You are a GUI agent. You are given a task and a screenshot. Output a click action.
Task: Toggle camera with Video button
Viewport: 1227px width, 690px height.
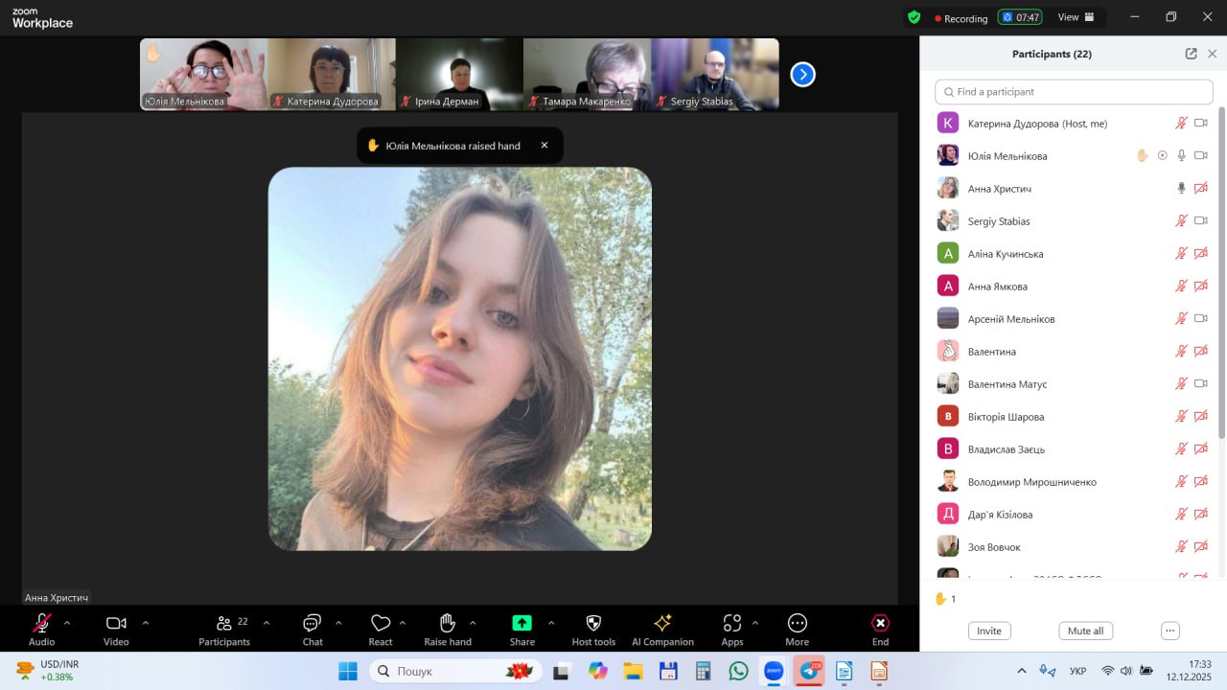pyautogui.click(x=116, y=624)
